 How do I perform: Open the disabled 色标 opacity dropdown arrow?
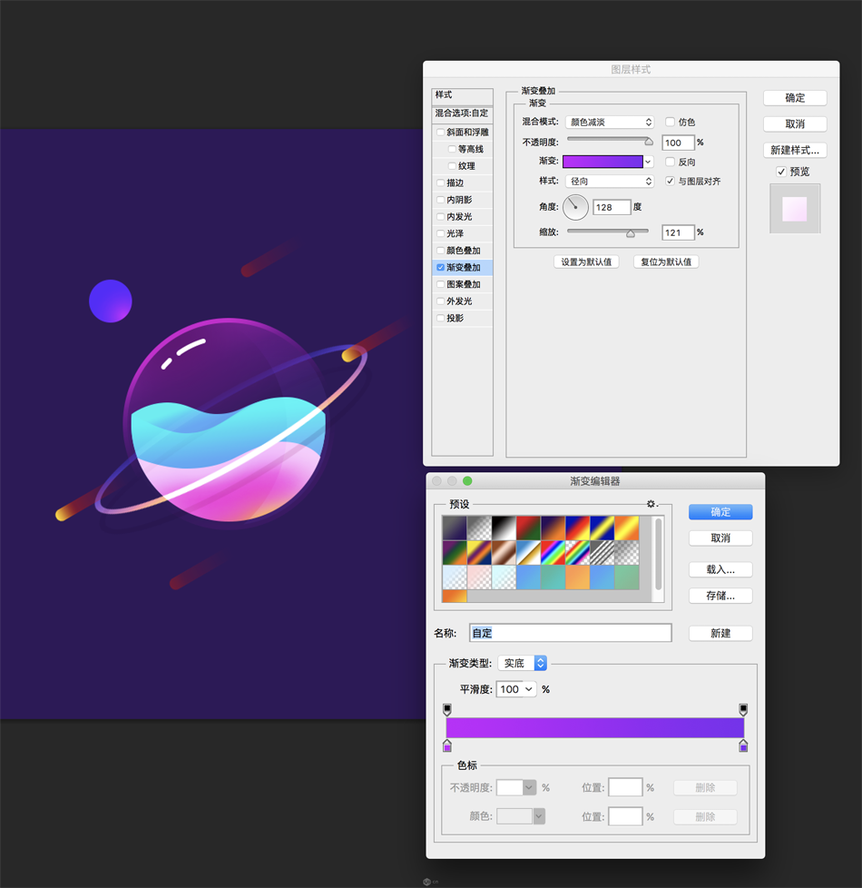coord(530,787)
